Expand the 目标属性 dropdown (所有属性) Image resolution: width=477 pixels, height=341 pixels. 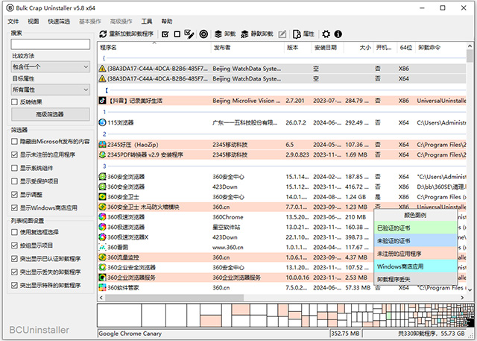[49, 89]
